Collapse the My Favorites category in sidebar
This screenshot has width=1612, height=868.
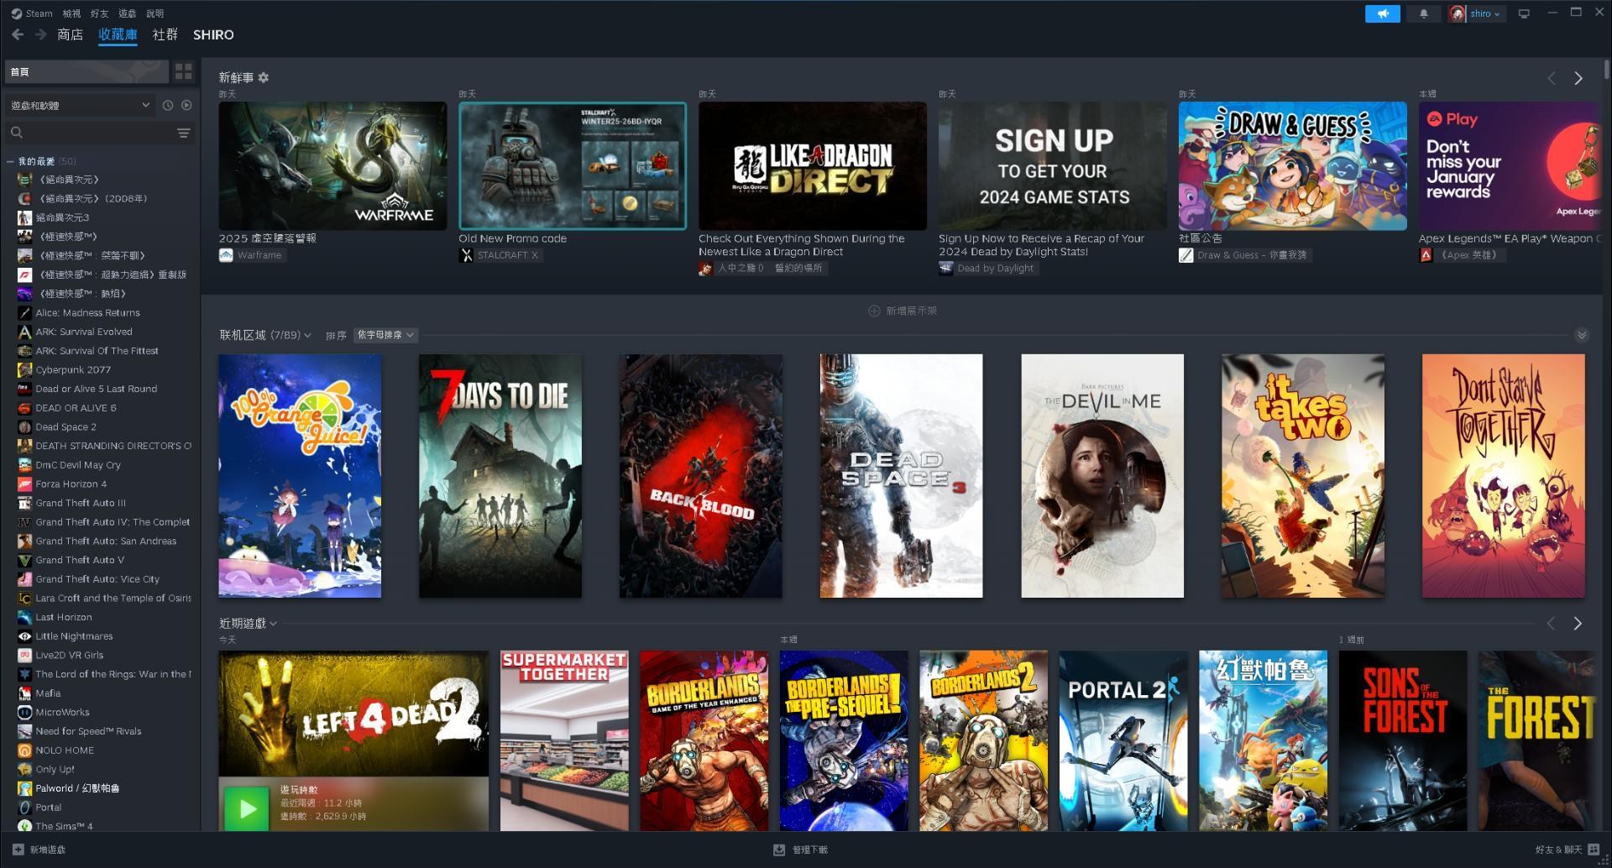click(10, 161)
